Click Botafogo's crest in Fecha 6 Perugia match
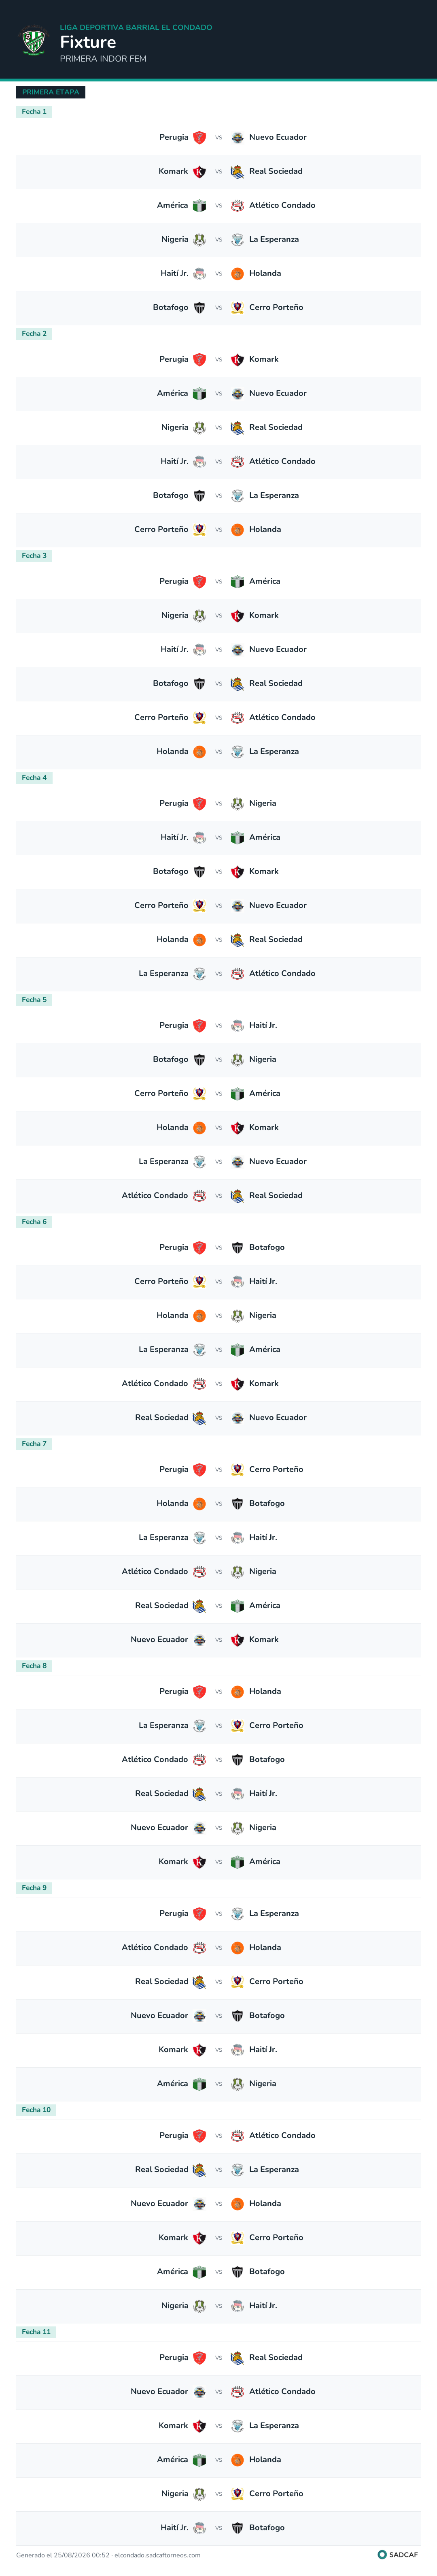 click(238, 1247)
